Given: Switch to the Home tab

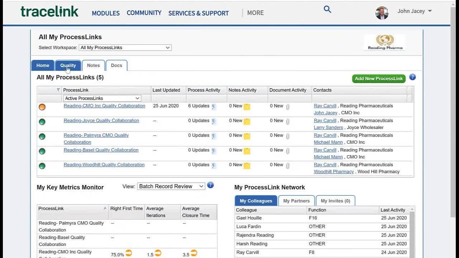Looking at the screenshot, I should (x=43, y=66).
